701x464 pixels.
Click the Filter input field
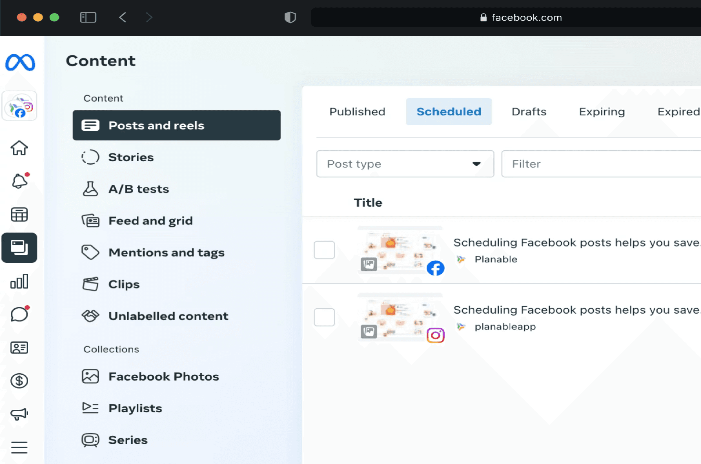click(x=601, y=164)
